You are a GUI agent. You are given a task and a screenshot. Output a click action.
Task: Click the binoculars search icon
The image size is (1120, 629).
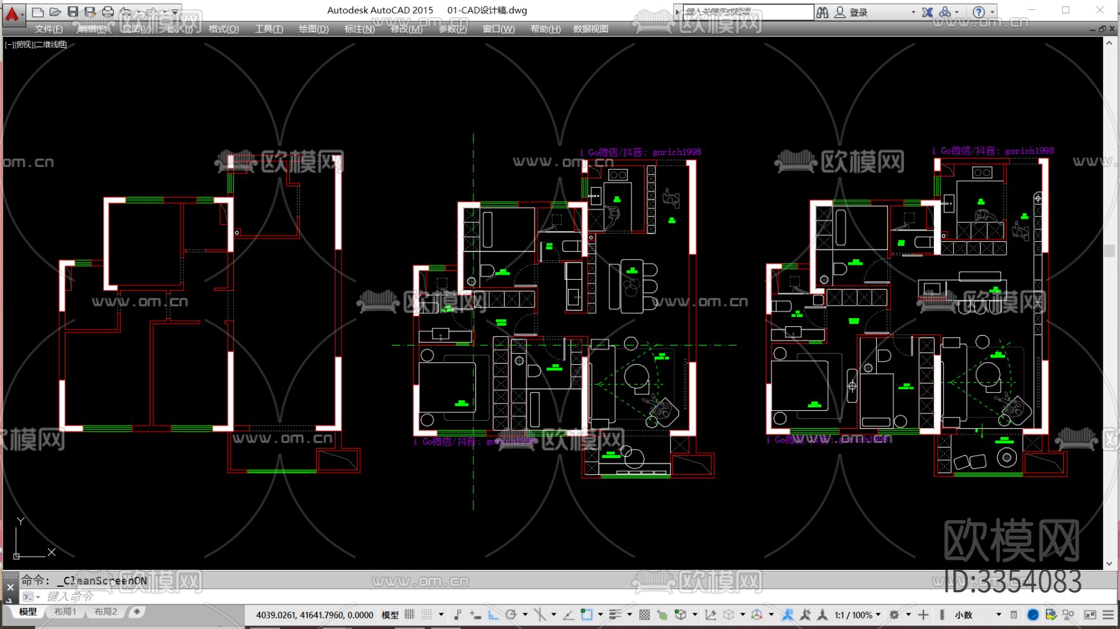point(823,12)
